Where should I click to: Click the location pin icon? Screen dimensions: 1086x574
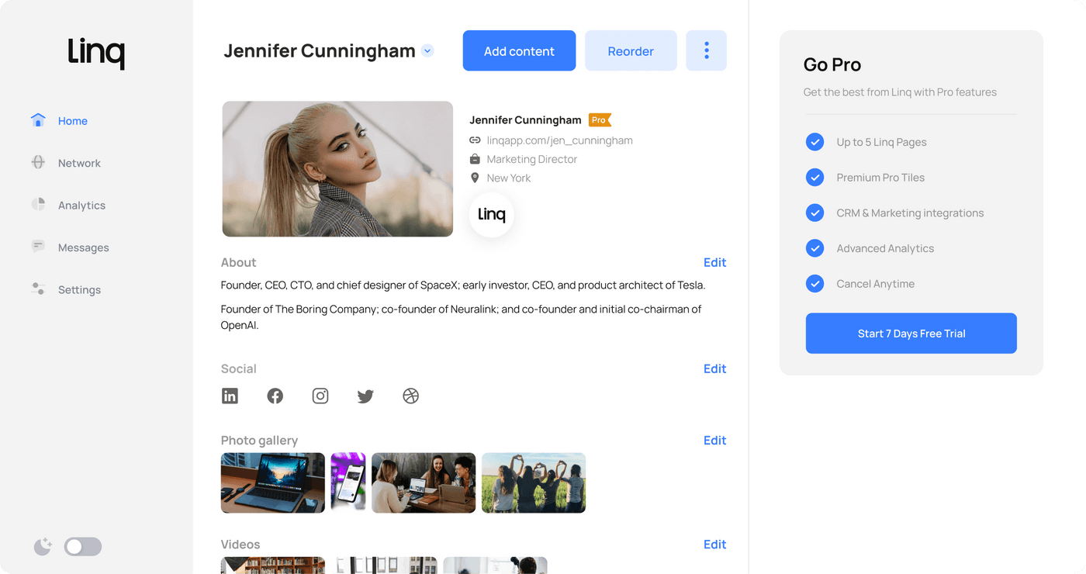475,178
